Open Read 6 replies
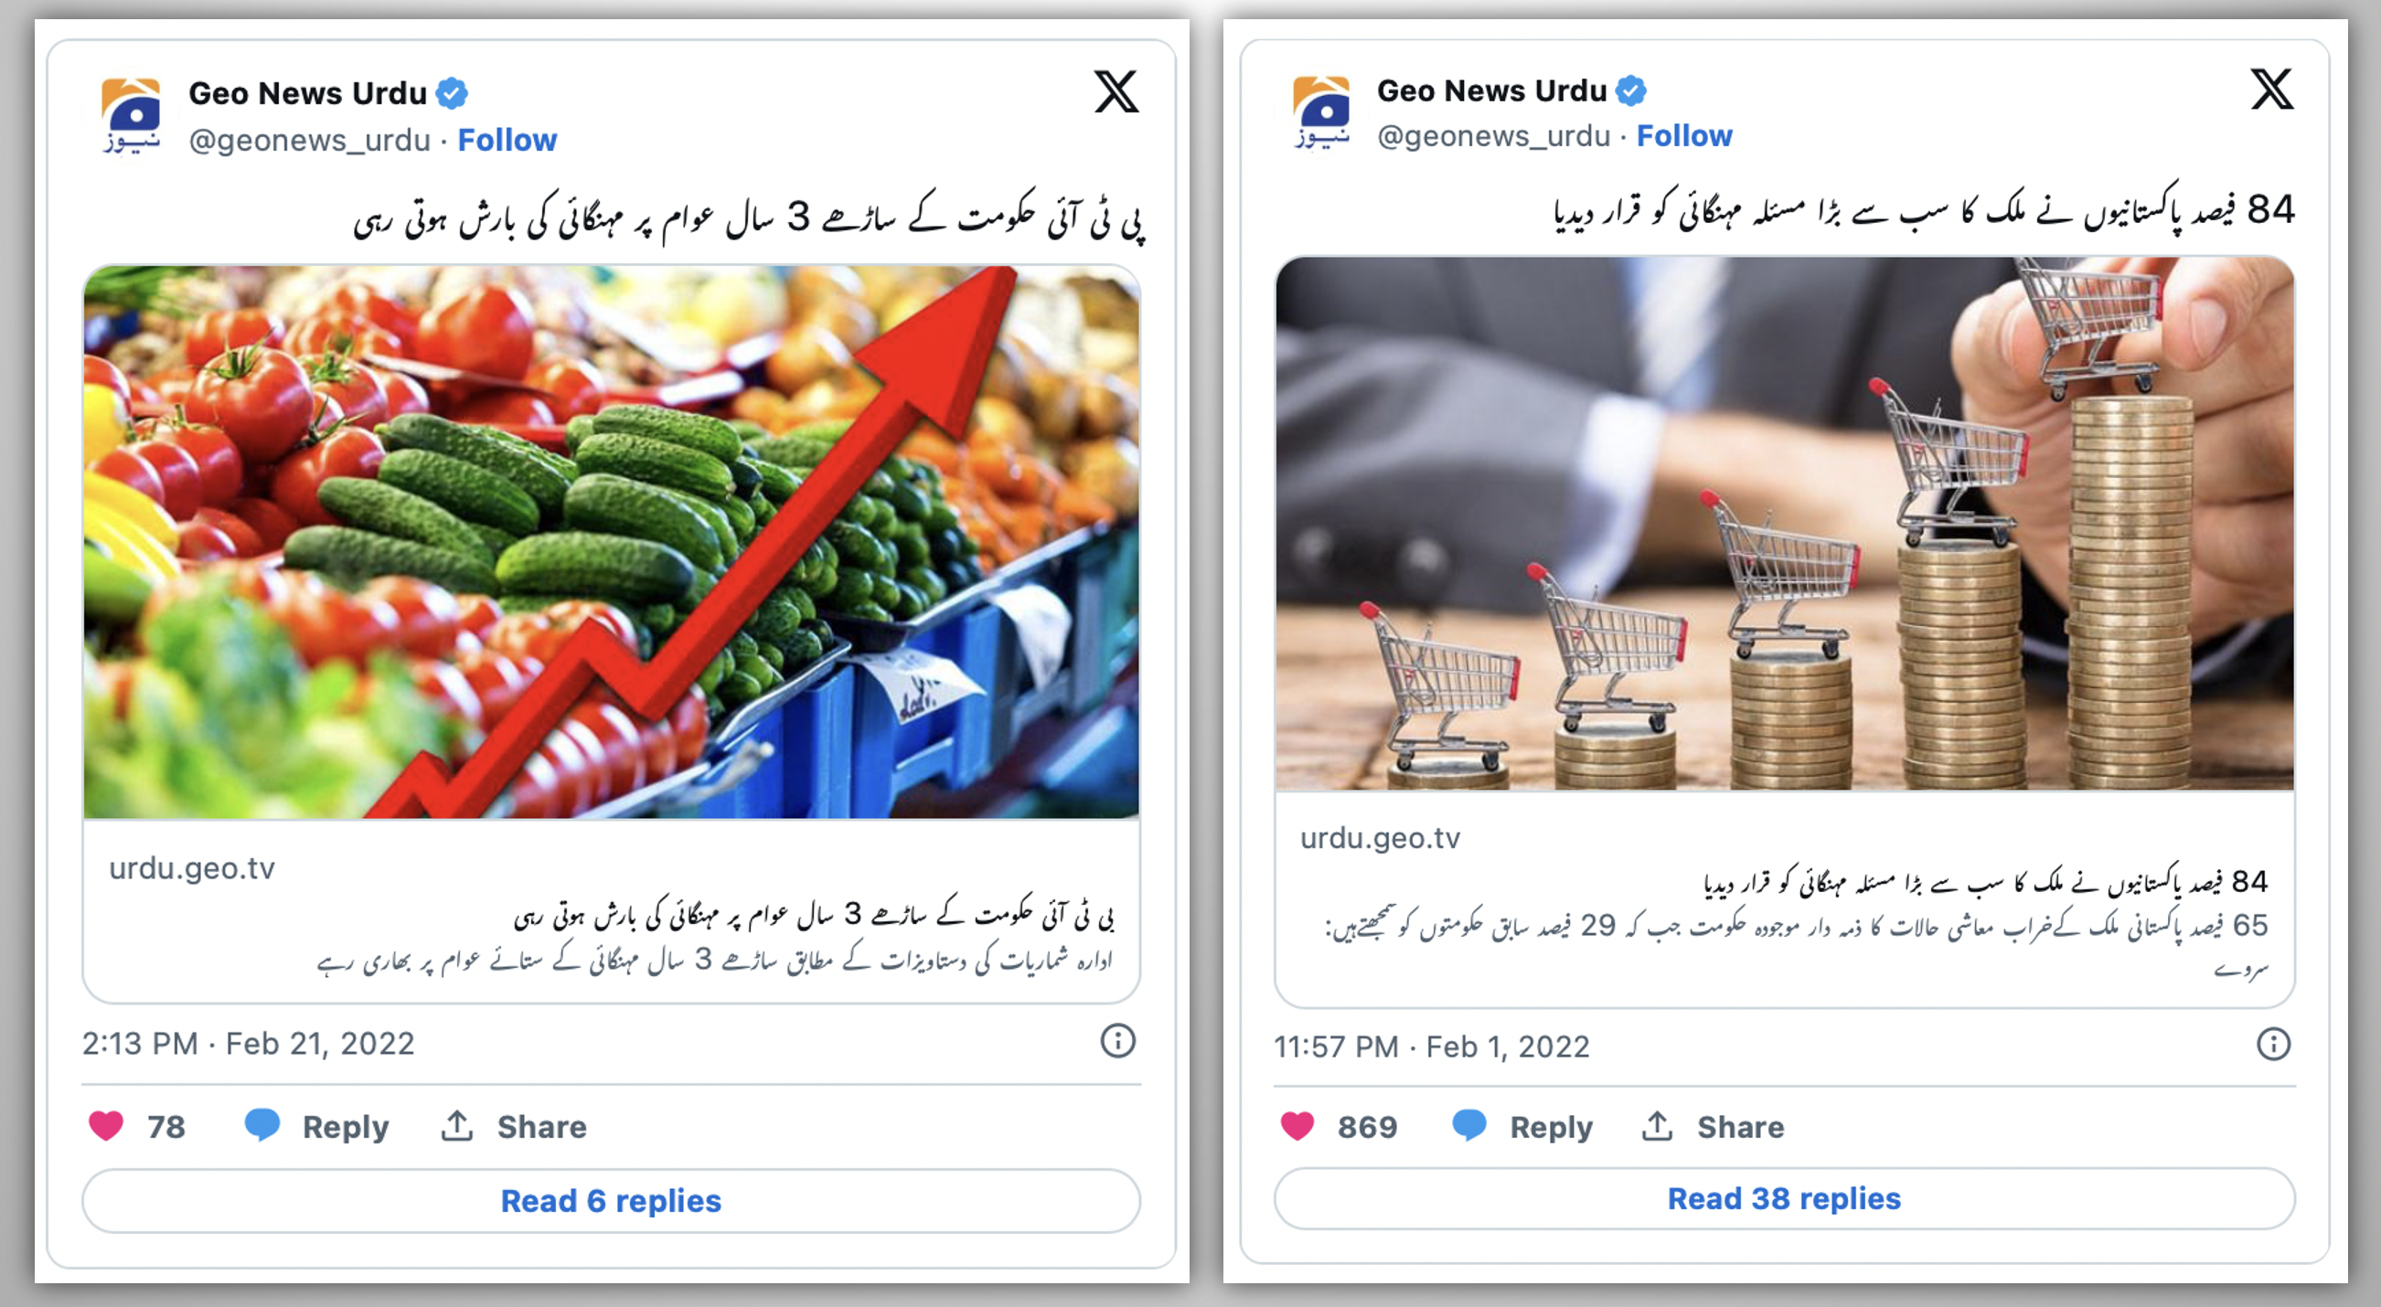 (x=611, y=1201)
